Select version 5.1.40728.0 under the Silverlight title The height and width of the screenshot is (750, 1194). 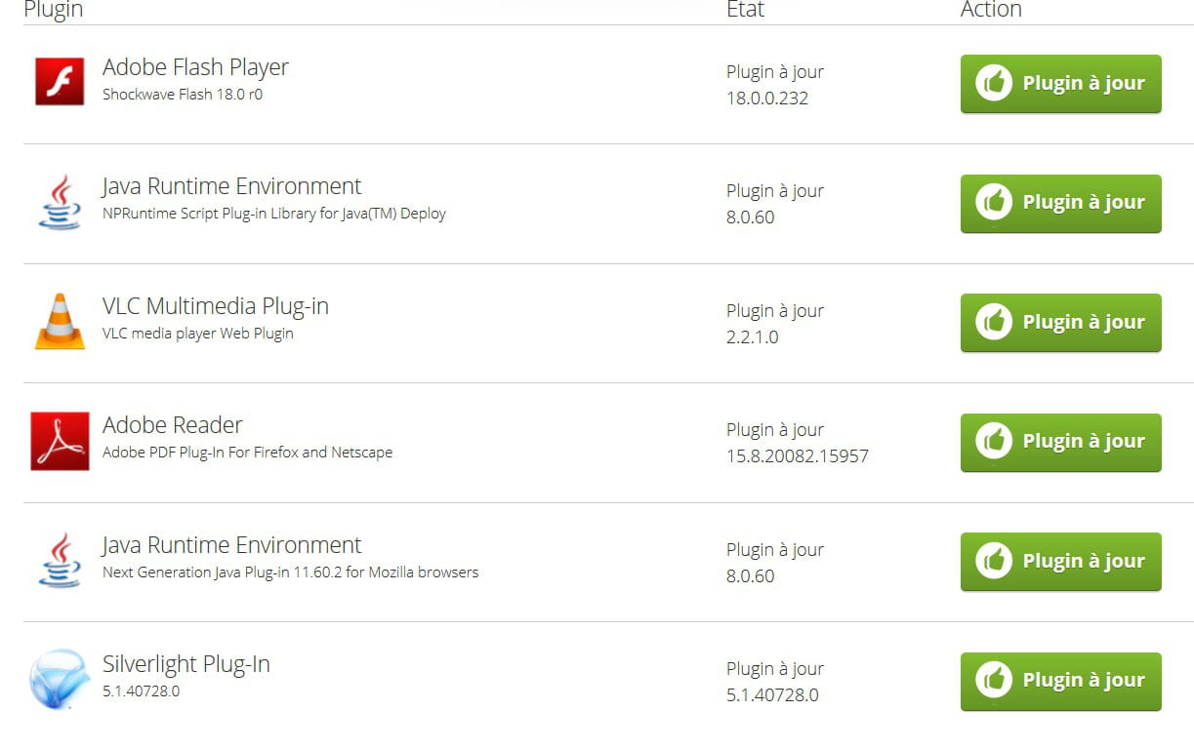pos(142,691)
